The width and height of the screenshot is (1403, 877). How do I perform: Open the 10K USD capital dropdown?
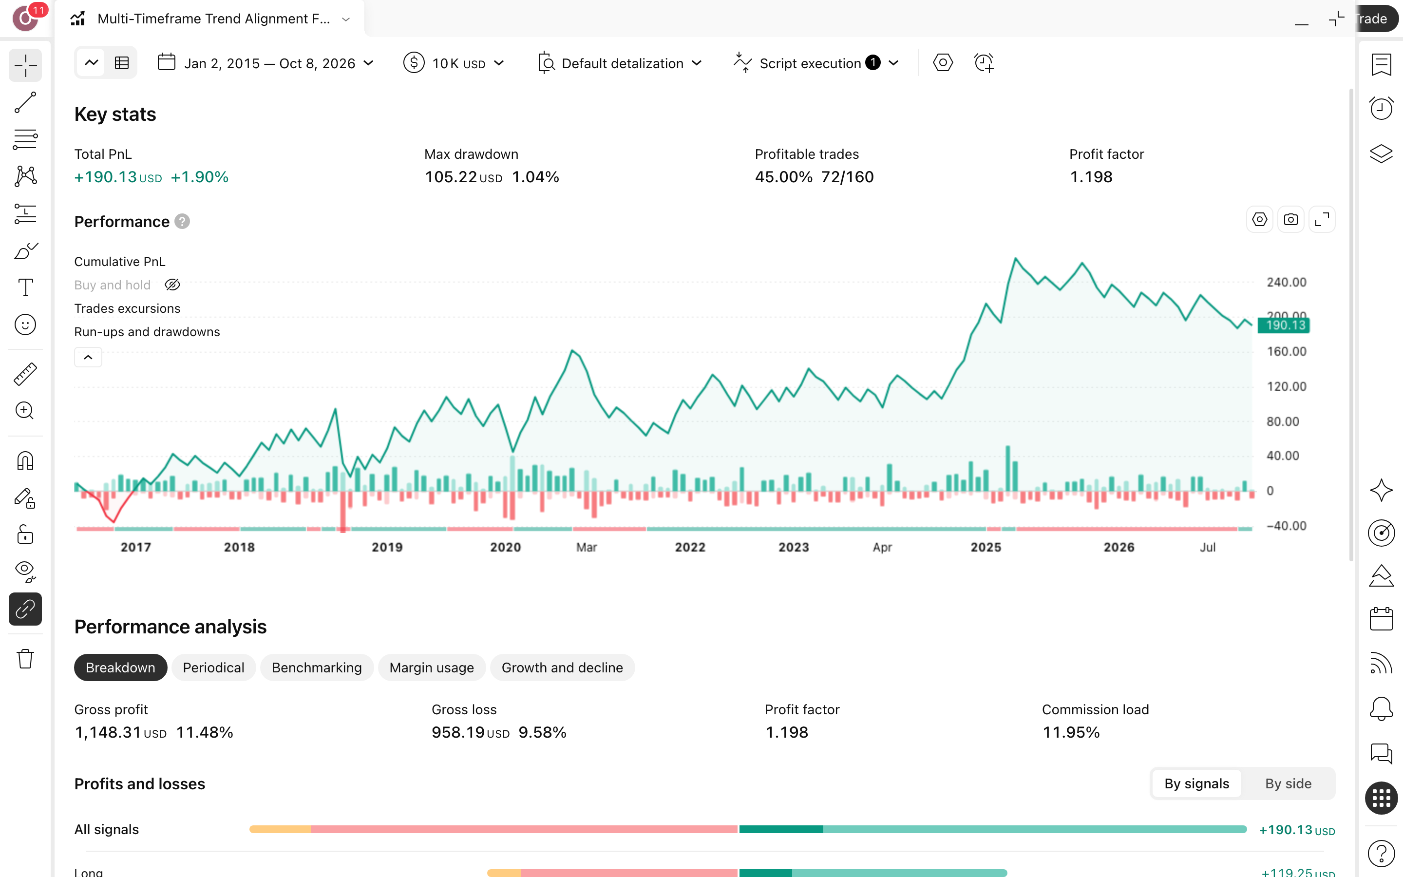click(454, 63)
